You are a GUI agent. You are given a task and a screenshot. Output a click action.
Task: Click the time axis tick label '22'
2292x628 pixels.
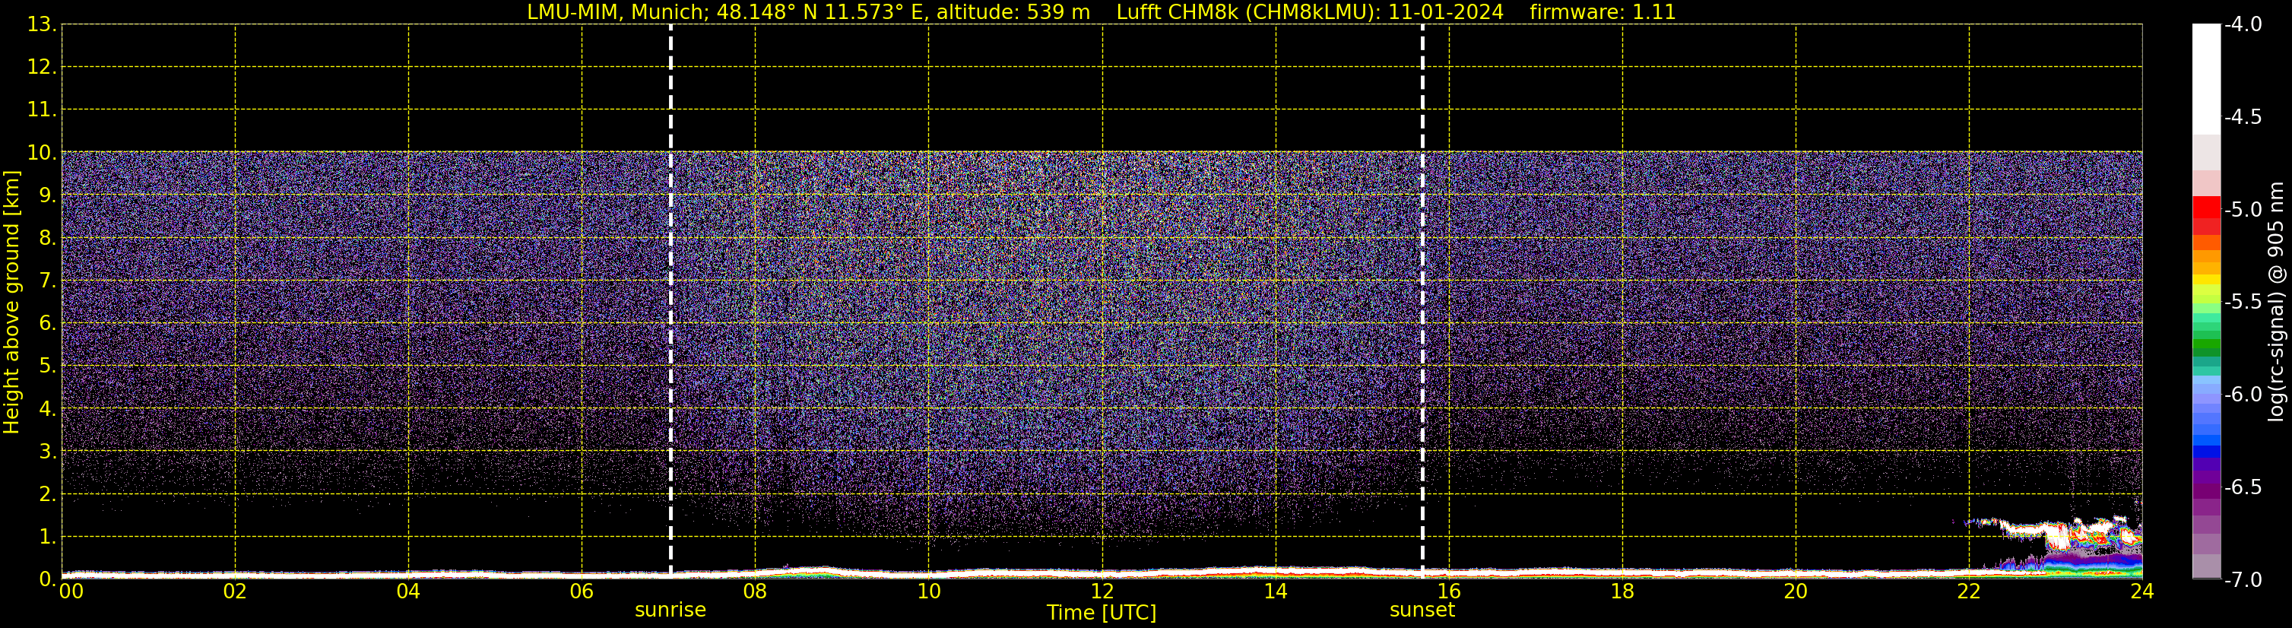click(1969, 592)
